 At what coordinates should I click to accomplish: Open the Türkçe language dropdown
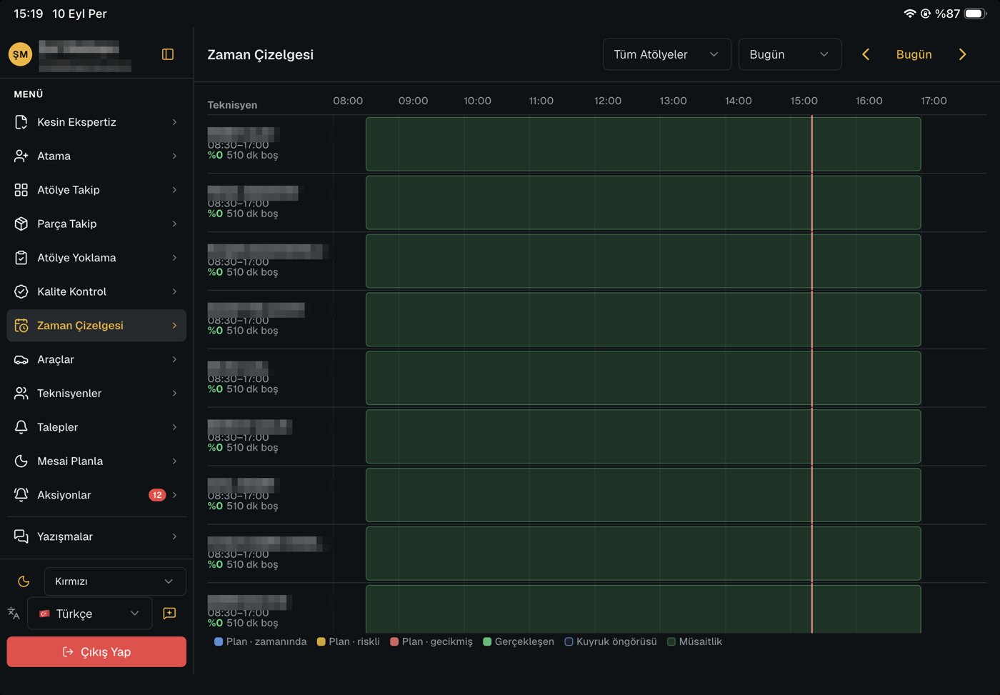point(90,614)
